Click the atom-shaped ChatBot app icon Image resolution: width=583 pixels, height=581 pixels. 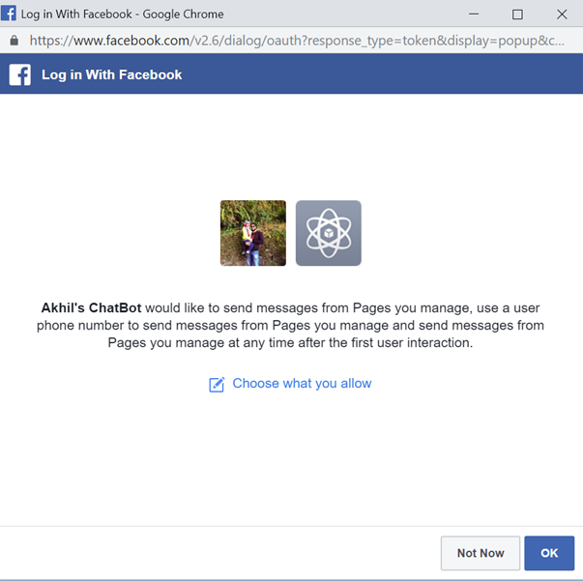point(328,233)
